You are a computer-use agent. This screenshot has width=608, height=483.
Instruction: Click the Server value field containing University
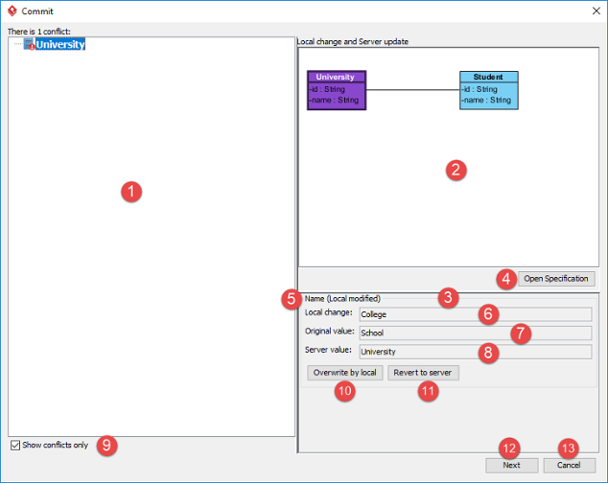point(476,352)
